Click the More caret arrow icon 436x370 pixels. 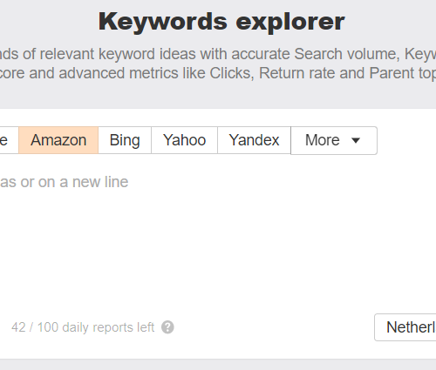tap(356, 141)
